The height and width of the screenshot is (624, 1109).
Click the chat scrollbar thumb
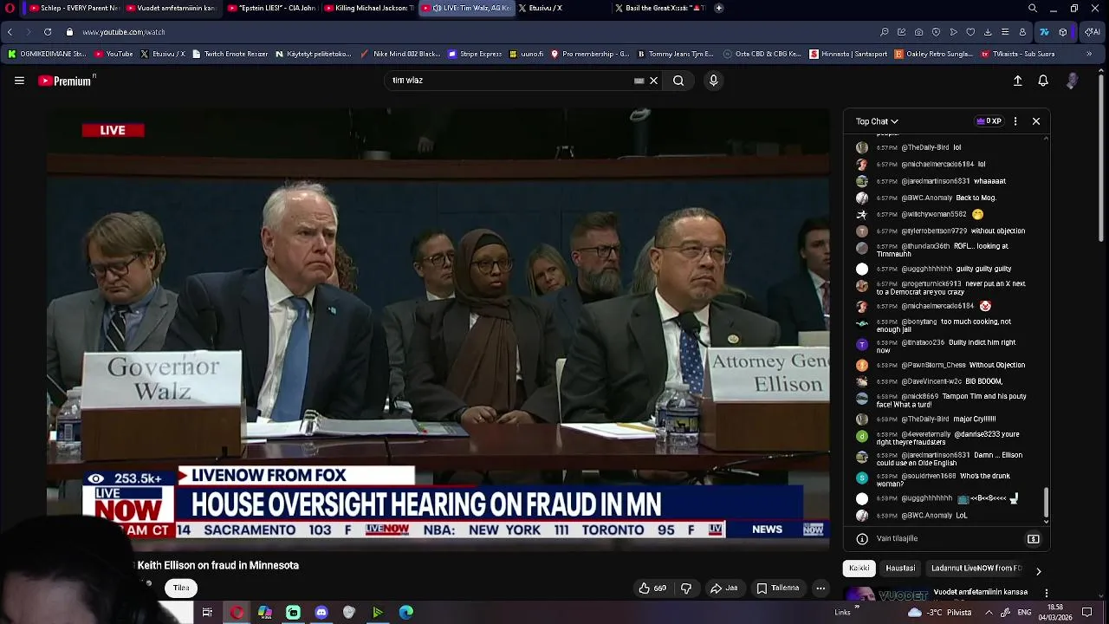coord(1046,501)
